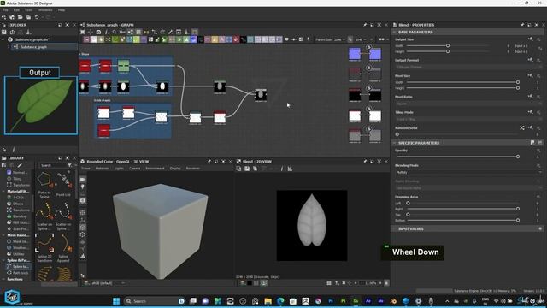Expand the Input Values section
Screen dimensions: 547x308
[395, 228]
